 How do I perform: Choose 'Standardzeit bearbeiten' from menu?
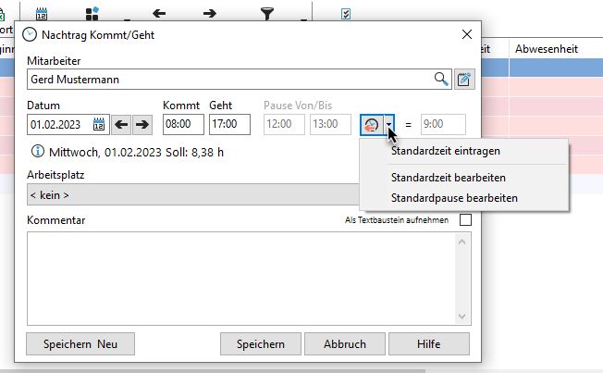[448, 177]
